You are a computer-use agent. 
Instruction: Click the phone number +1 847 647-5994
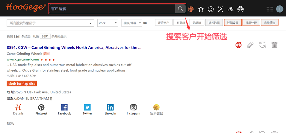click(25, 76)
